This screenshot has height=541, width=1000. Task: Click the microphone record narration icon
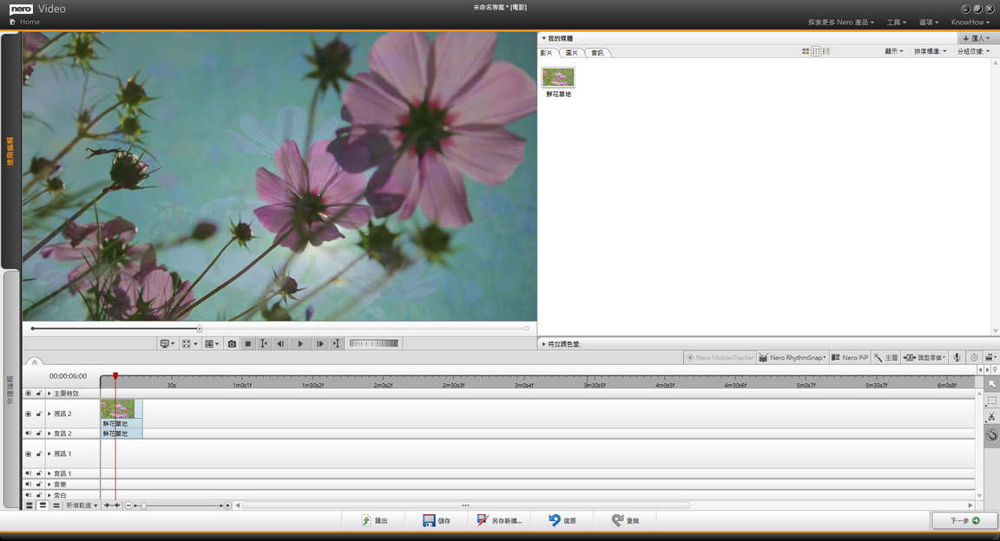pyautogui.click(x=957, y=357)
